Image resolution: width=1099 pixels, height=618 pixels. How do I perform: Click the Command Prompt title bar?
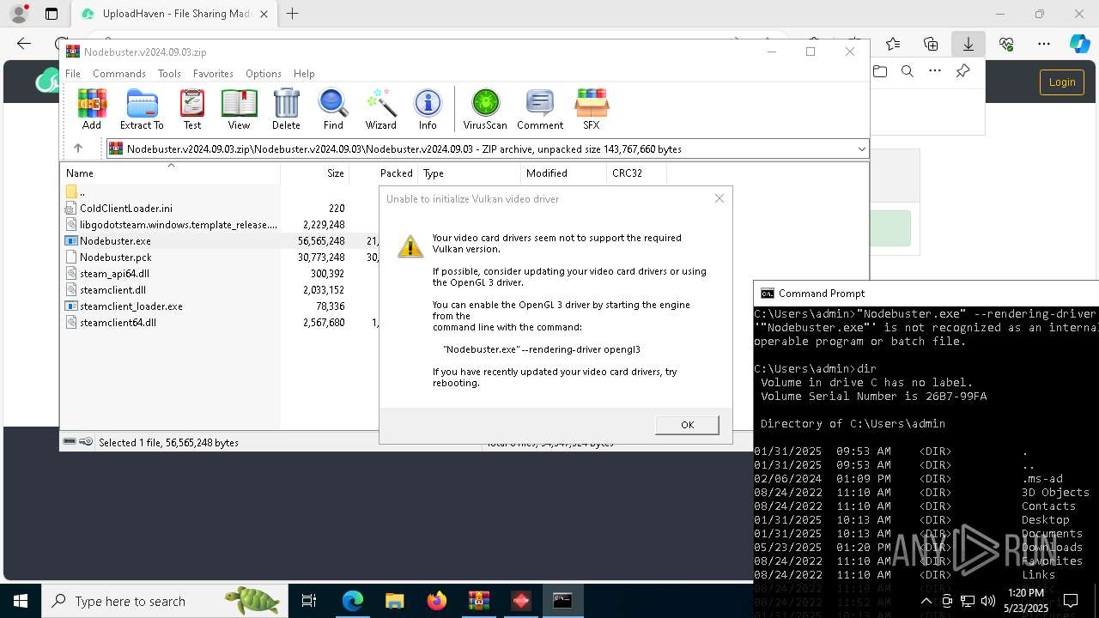point(926,293)
